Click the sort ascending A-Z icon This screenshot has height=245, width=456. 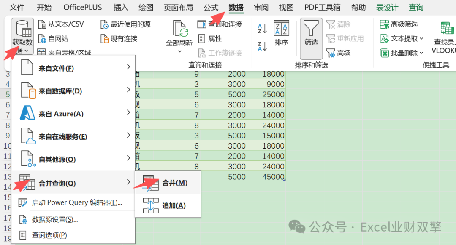tap(262, 29)
